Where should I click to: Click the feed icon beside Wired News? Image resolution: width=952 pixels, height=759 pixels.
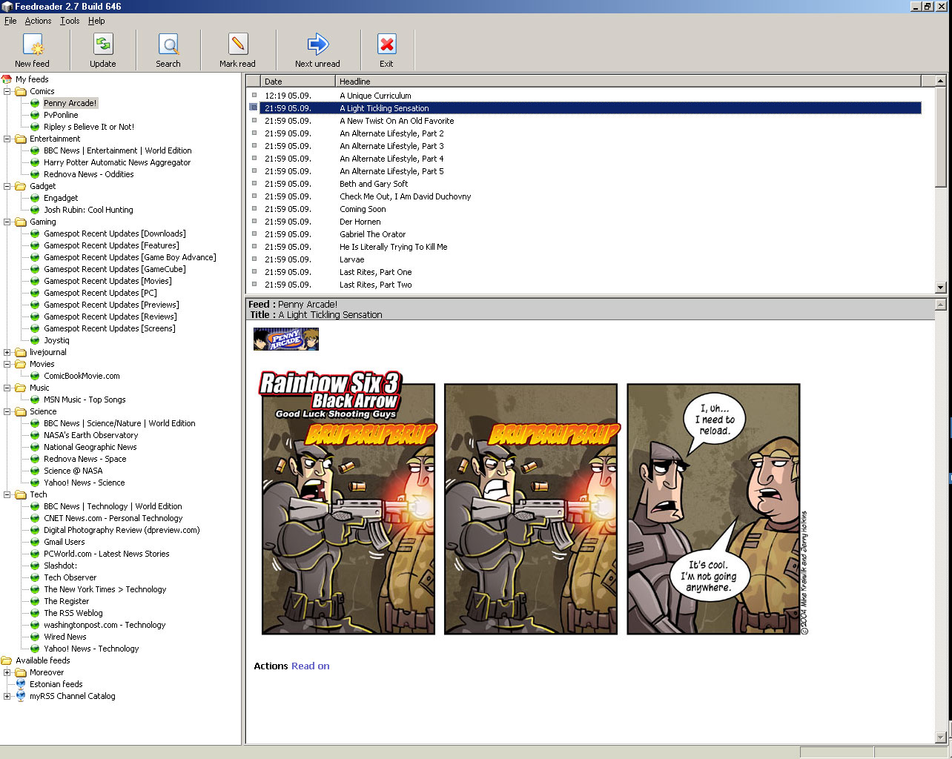click(35, 637)
